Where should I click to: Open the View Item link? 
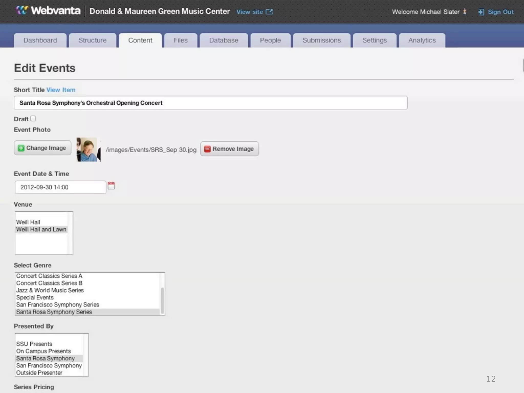pos(61,90)
